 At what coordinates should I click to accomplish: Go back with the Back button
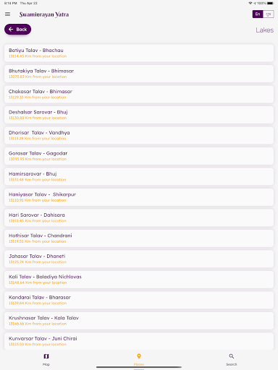[17, 30]
